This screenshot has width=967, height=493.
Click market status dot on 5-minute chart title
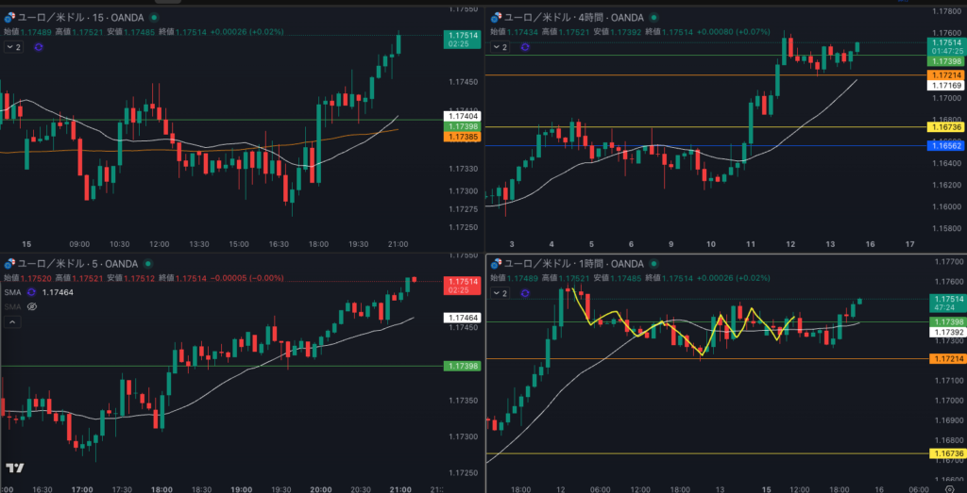point(147,264)
